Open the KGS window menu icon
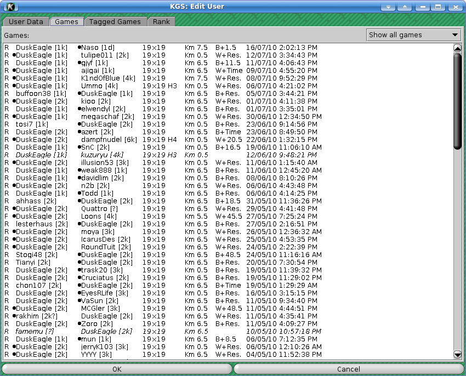The width and height of the screenshot is (466, 376). (x=11, y=6)
